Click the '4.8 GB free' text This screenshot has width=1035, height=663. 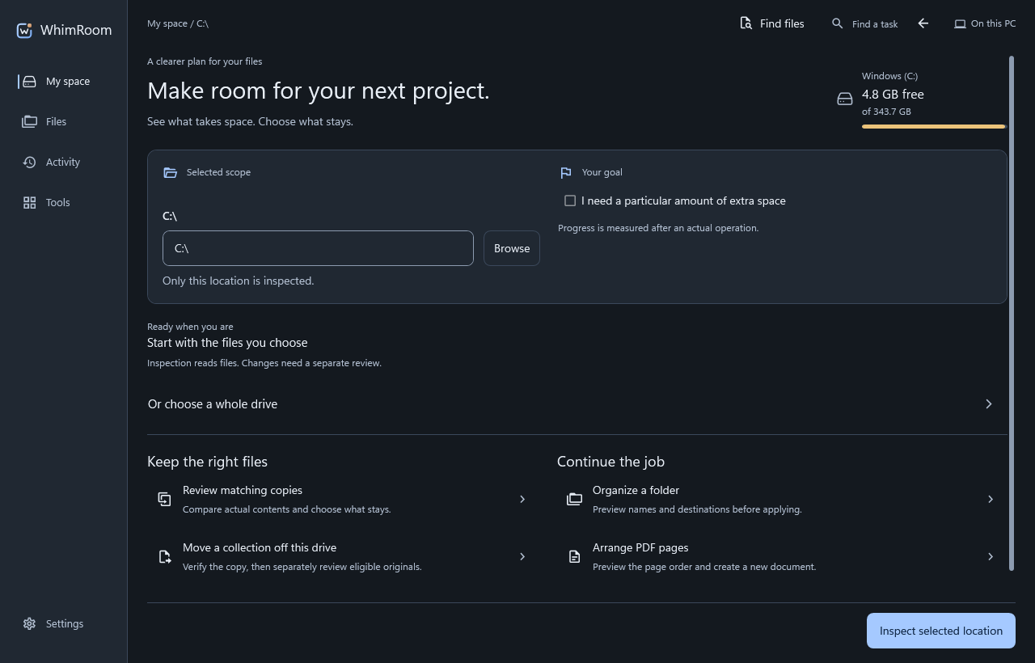[x=893, y=94]
